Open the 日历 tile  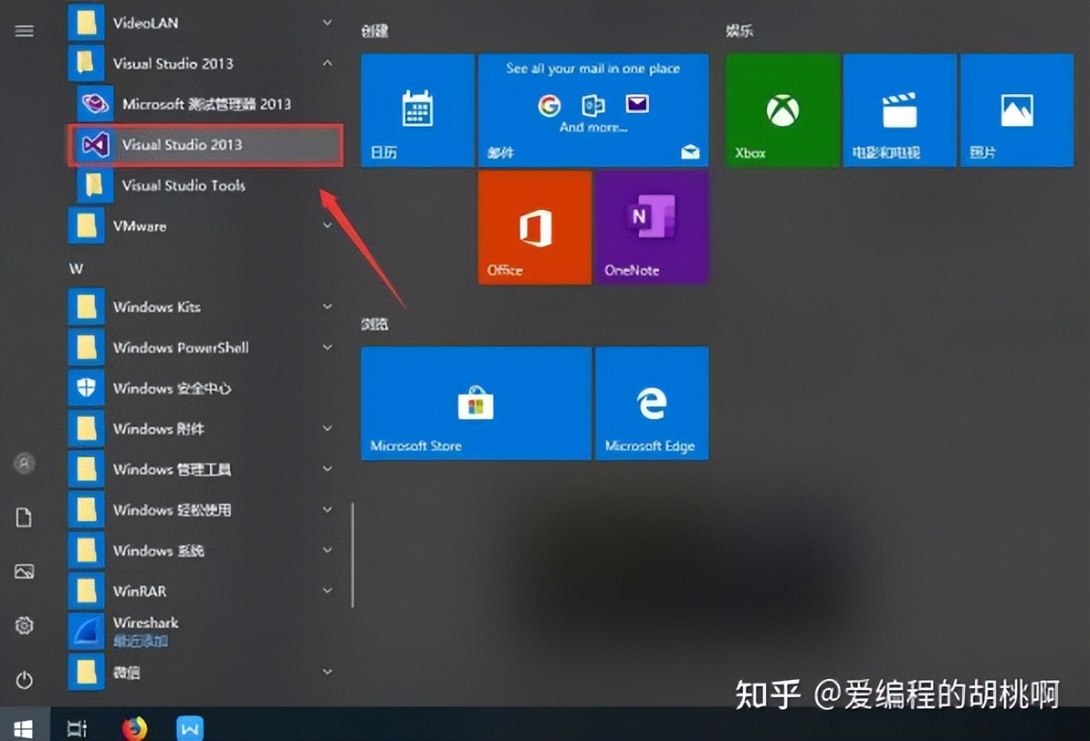point(416,110)
